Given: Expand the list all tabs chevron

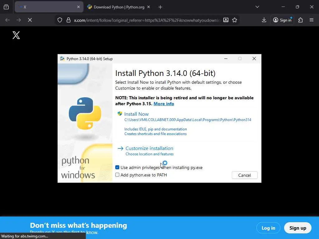Looking at the screenshot, I should click(x=257, y=7).
